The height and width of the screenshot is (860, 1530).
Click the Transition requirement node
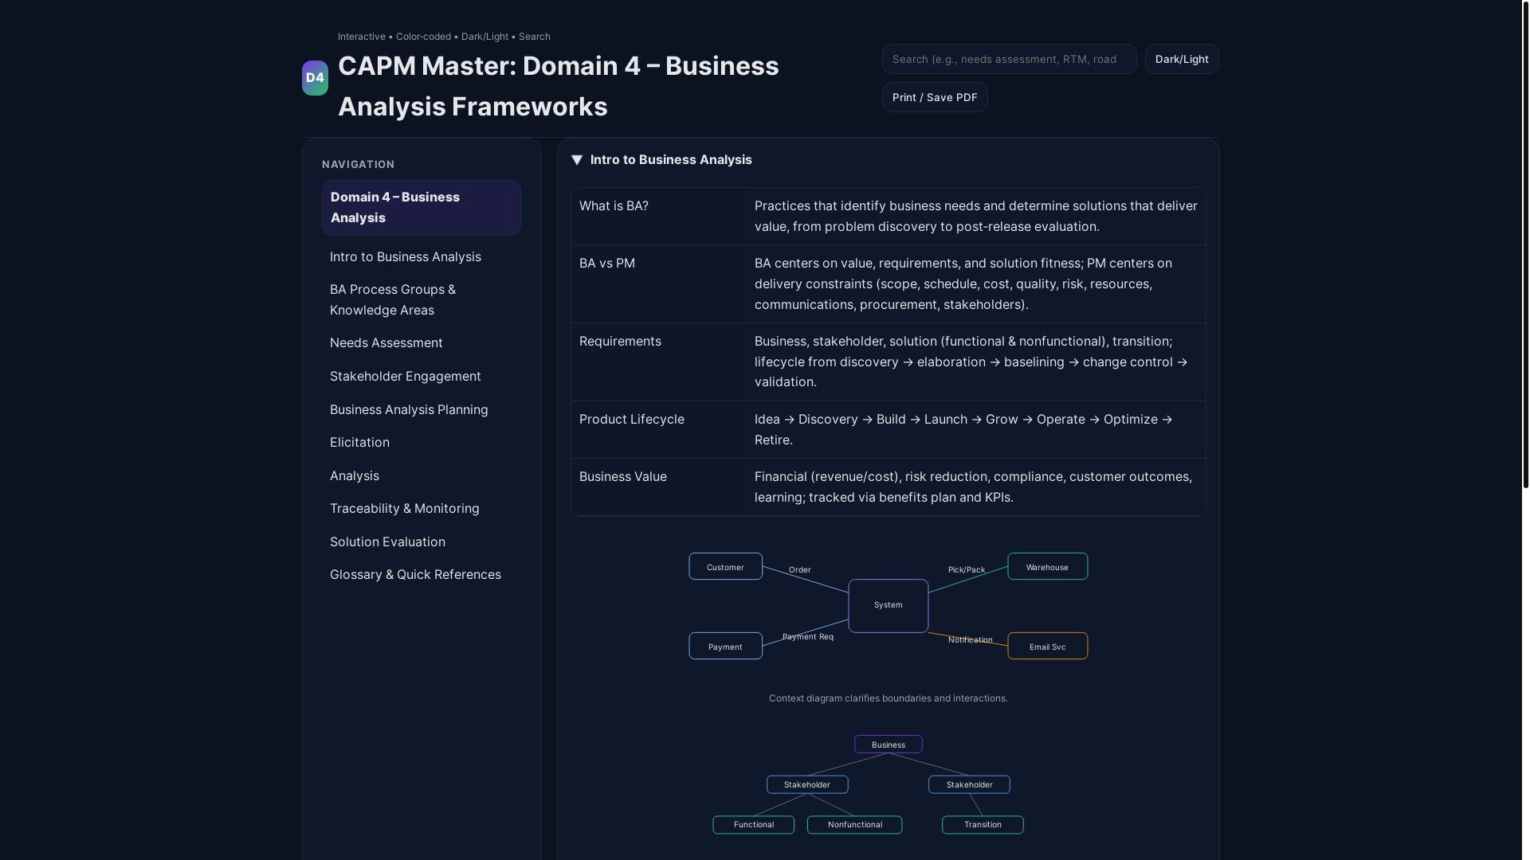(x=983, y=825)
